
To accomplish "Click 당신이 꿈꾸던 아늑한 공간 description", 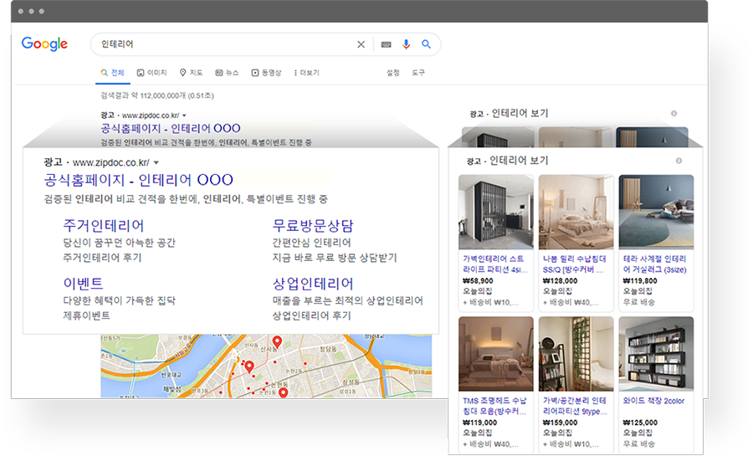I will coord(119,243).
